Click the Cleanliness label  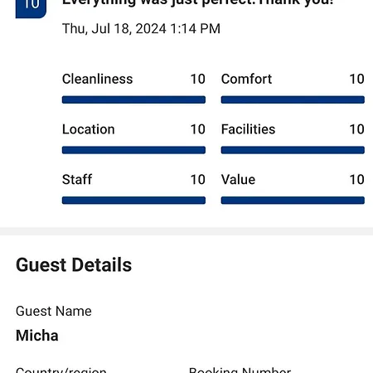(x=97, y=79)
